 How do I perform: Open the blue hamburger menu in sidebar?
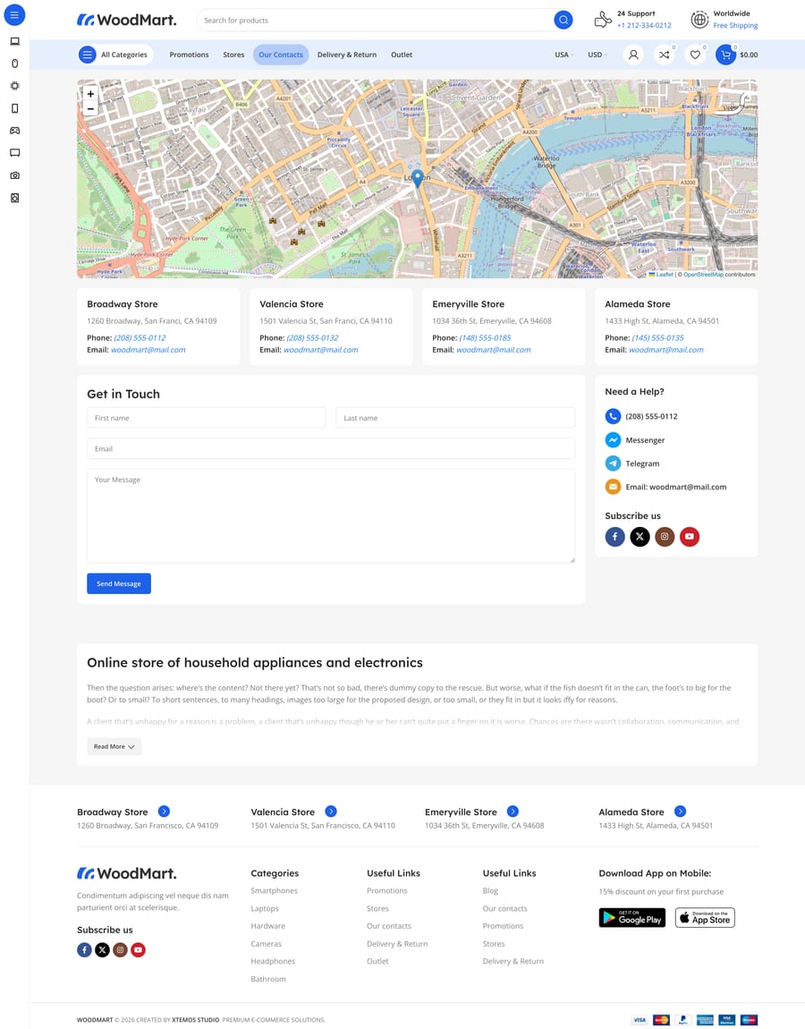point(14,14)
